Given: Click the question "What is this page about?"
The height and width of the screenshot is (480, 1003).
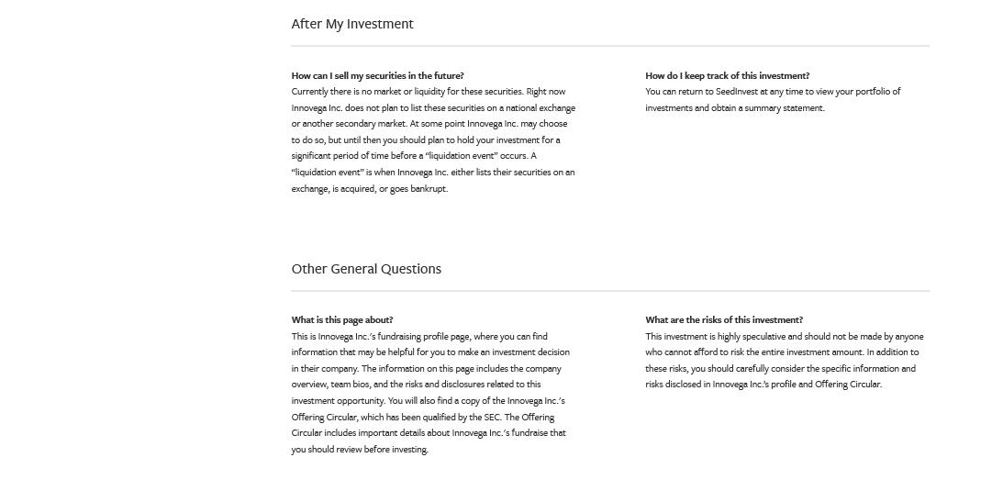Looking at the screenshot, I should point(342,319).
